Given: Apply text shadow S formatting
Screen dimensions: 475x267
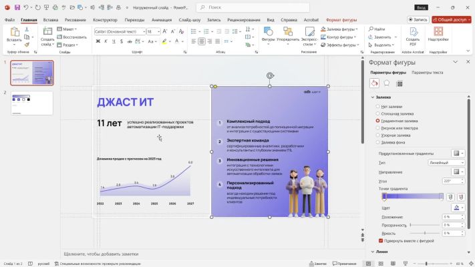Looking at the screenshot, I should point(122,41).
